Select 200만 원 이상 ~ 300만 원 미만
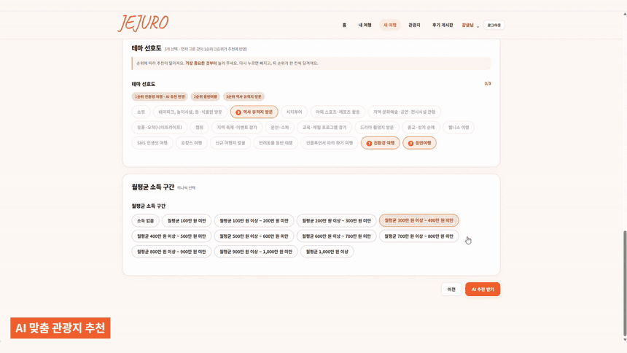627x353 pixels. [336, 220]
